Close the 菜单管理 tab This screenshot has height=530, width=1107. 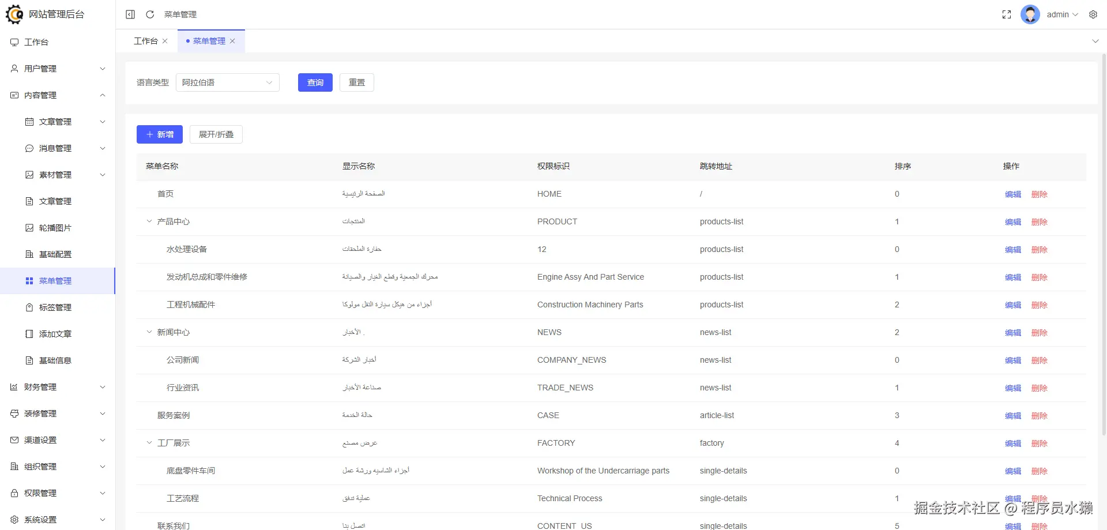(x=232, y=41)
